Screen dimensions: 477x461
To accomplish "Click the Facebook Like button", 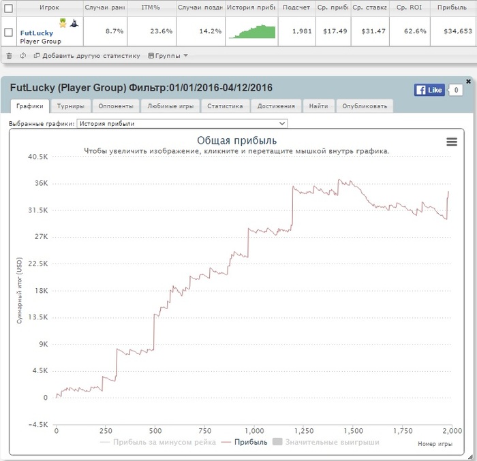I will click(x=429, y=90).
